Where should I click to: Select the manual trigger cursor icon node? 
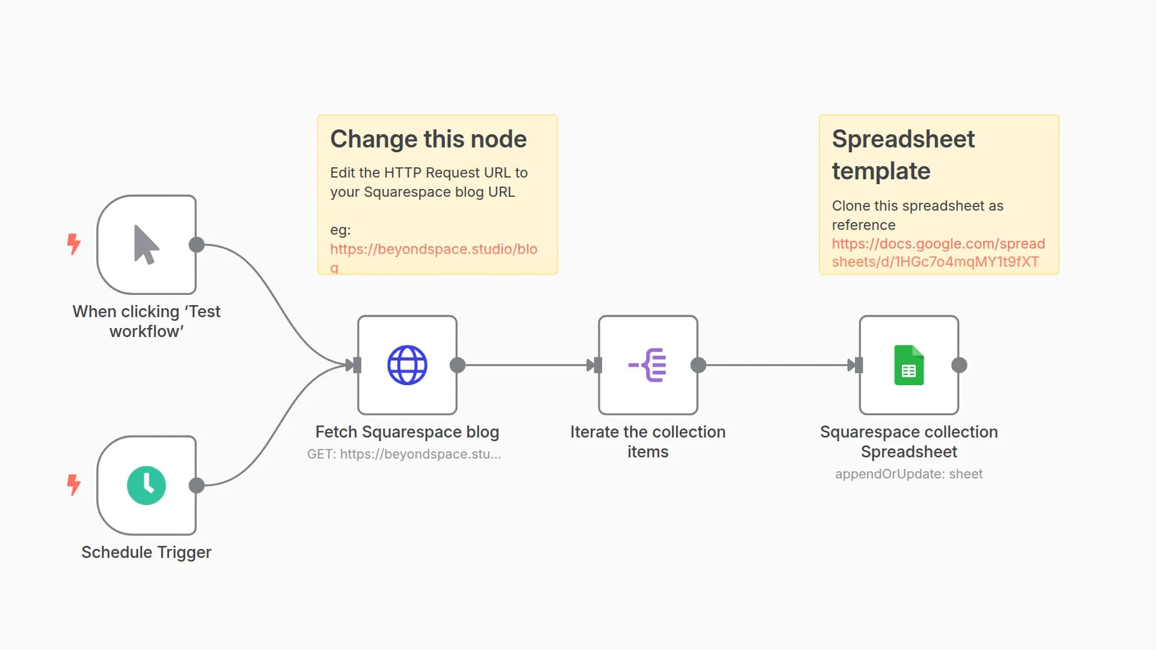146,244
